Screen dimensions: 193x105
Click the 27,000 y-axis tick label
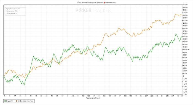[185, 5]
